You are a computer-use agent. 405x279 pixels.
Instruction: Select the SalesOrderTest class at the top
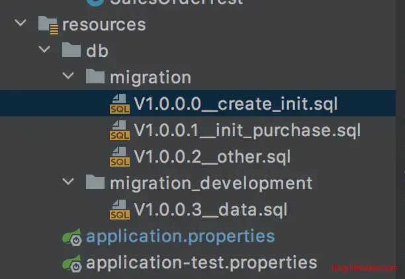175,3
